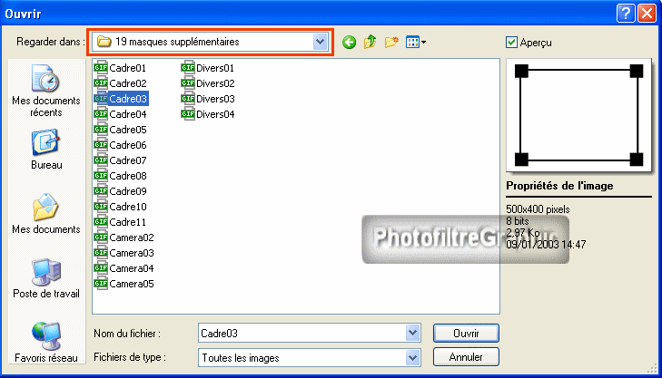
Task: Go up one folder level
Action: [x=371, y=42]
